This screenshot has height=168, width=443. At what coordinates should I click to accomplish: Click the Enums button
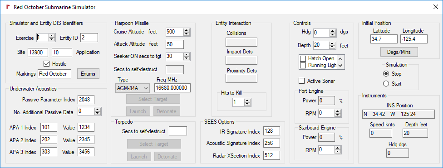pyautogui.click(x=89, y=74)
